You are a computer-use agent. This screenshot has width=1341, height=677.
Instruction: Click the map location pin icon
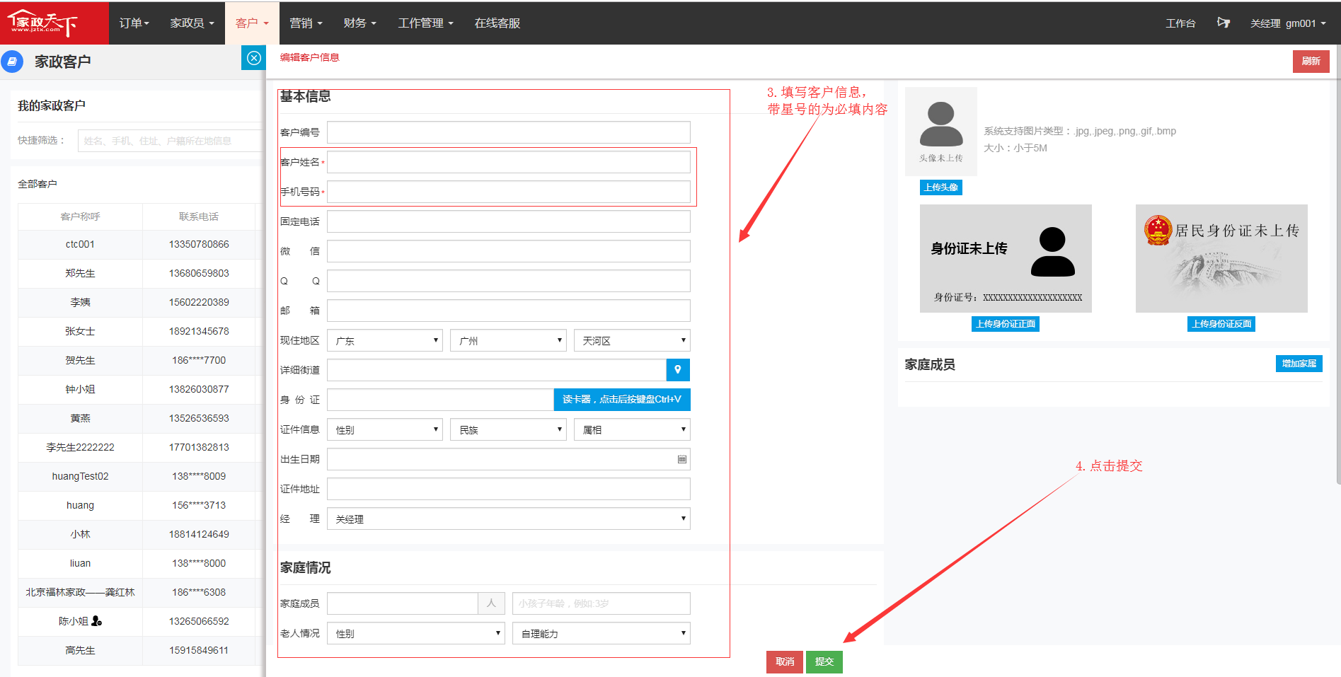[x=678, y=370]
